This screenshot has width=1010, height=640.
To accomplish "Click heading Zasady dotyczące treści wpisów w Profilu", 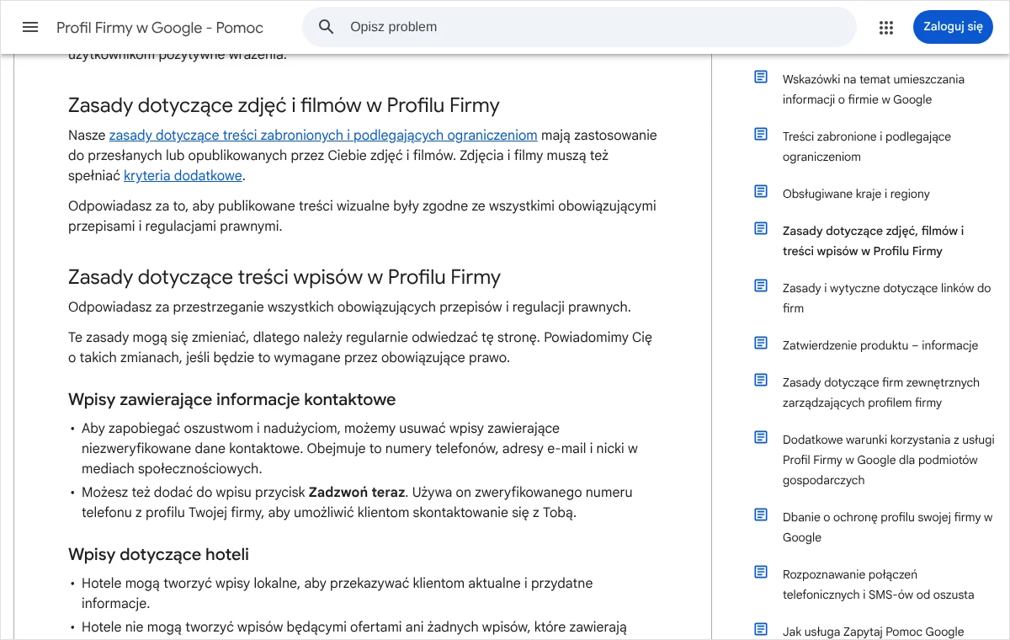I will (284, 277).
